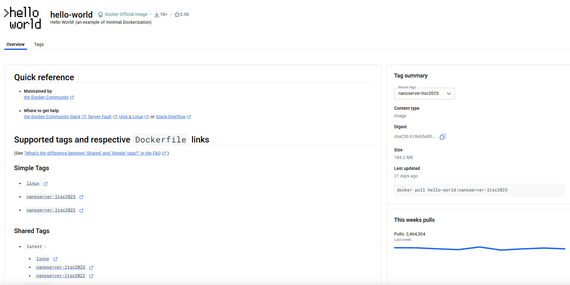
Task: Click external icon beside latest nanoserver-ltsc2025
Action: [x=91, y=268]
